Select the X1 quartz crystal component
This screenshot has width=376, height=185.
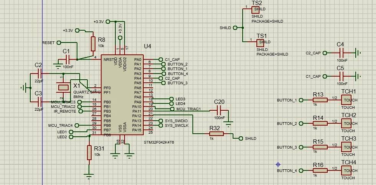pos(64,87)
